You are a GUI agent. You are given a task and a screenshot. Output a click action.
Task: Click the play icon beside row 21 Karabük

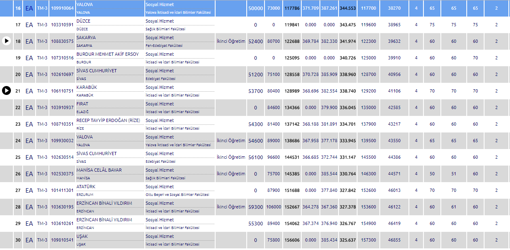6,91
